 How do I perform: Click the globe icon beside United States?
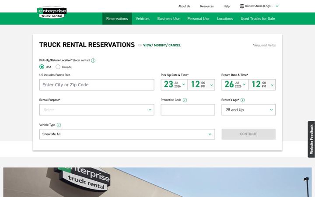point(241,6)
